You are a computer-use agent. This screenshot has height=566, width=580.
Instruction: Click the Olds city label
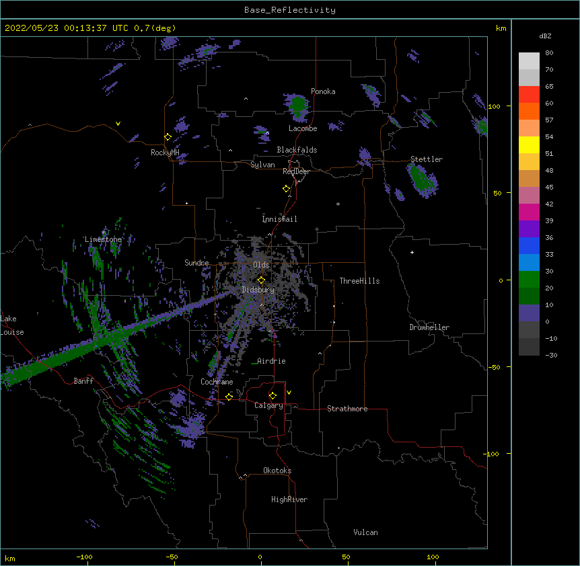point(261,265)
